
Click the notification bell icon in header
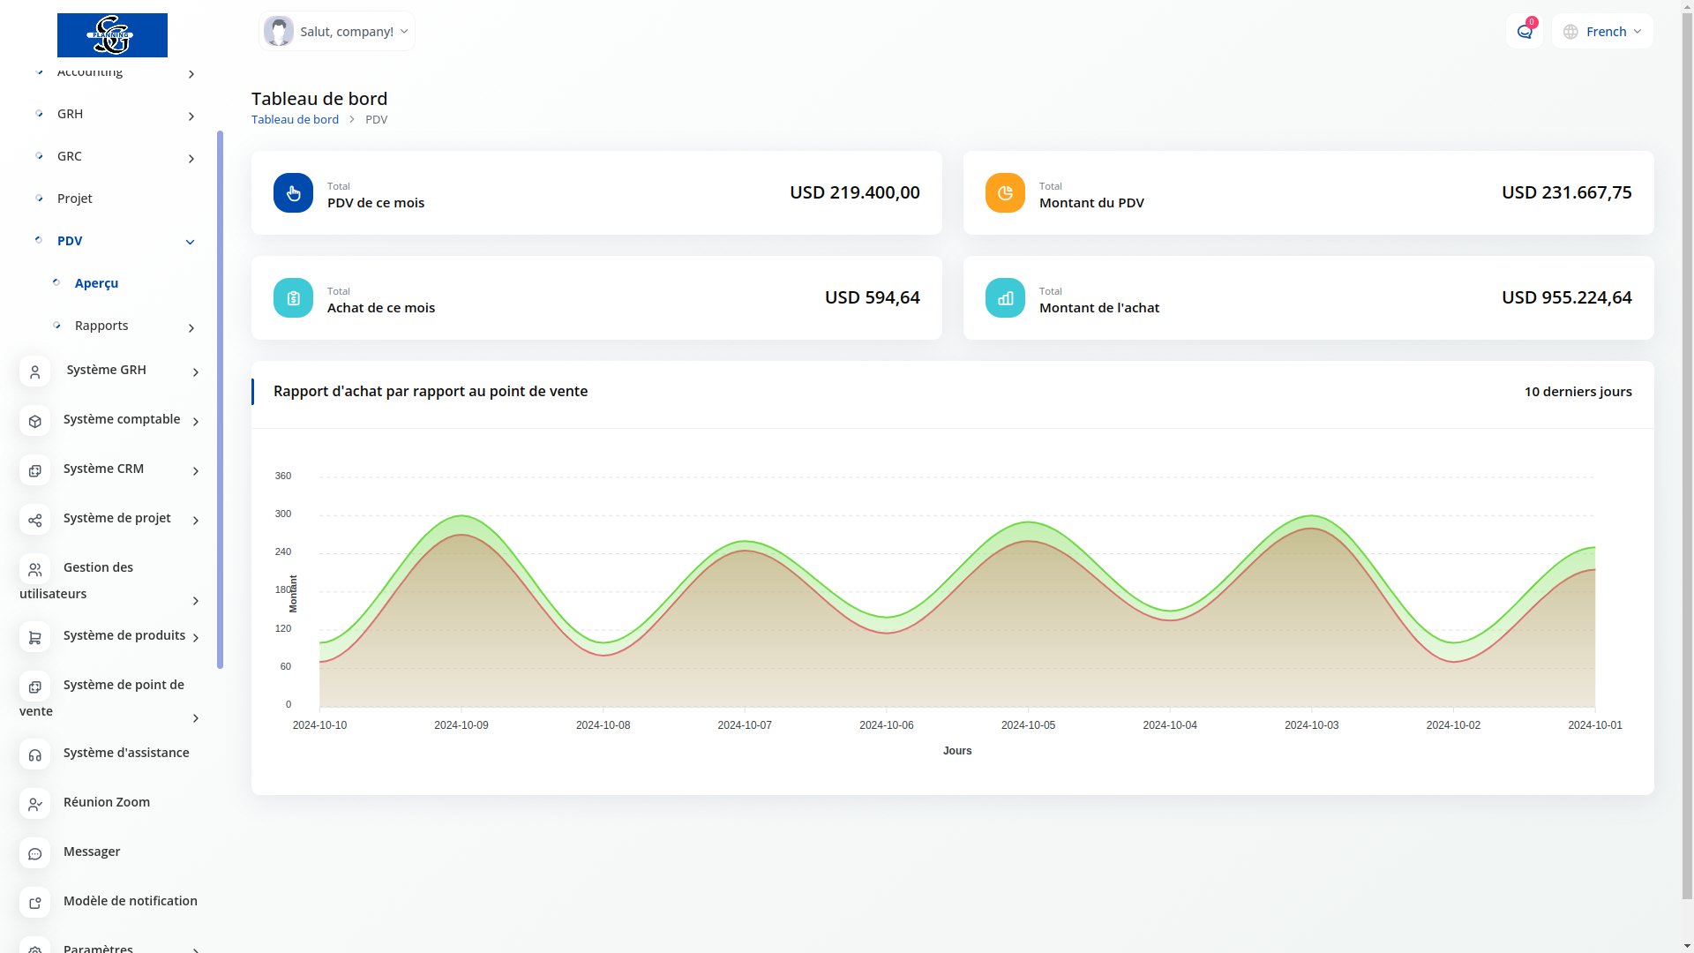tap(1524, 32)
